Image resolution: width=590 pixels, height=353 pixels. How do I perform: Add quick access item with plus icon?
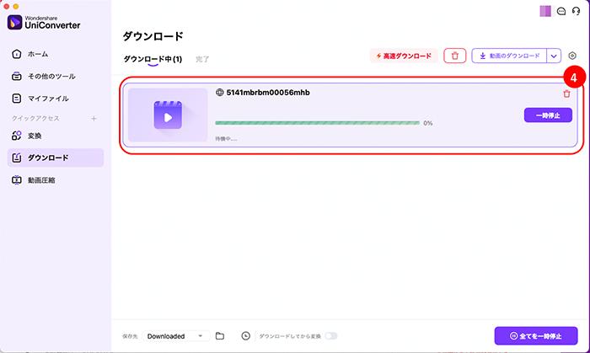(x=94, y=118)
